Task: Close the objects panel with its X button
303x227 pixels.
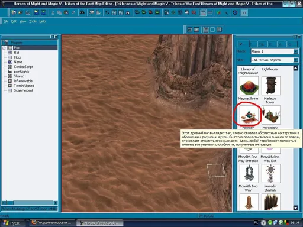Action: [299, 37]
